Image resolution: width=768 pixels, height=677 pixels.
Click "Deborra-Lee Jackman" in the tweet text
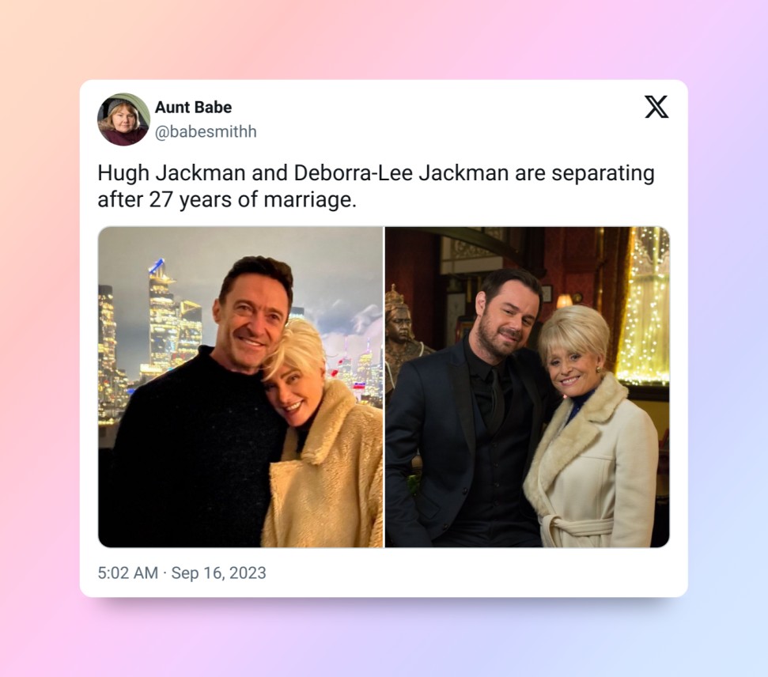(401, 173)
